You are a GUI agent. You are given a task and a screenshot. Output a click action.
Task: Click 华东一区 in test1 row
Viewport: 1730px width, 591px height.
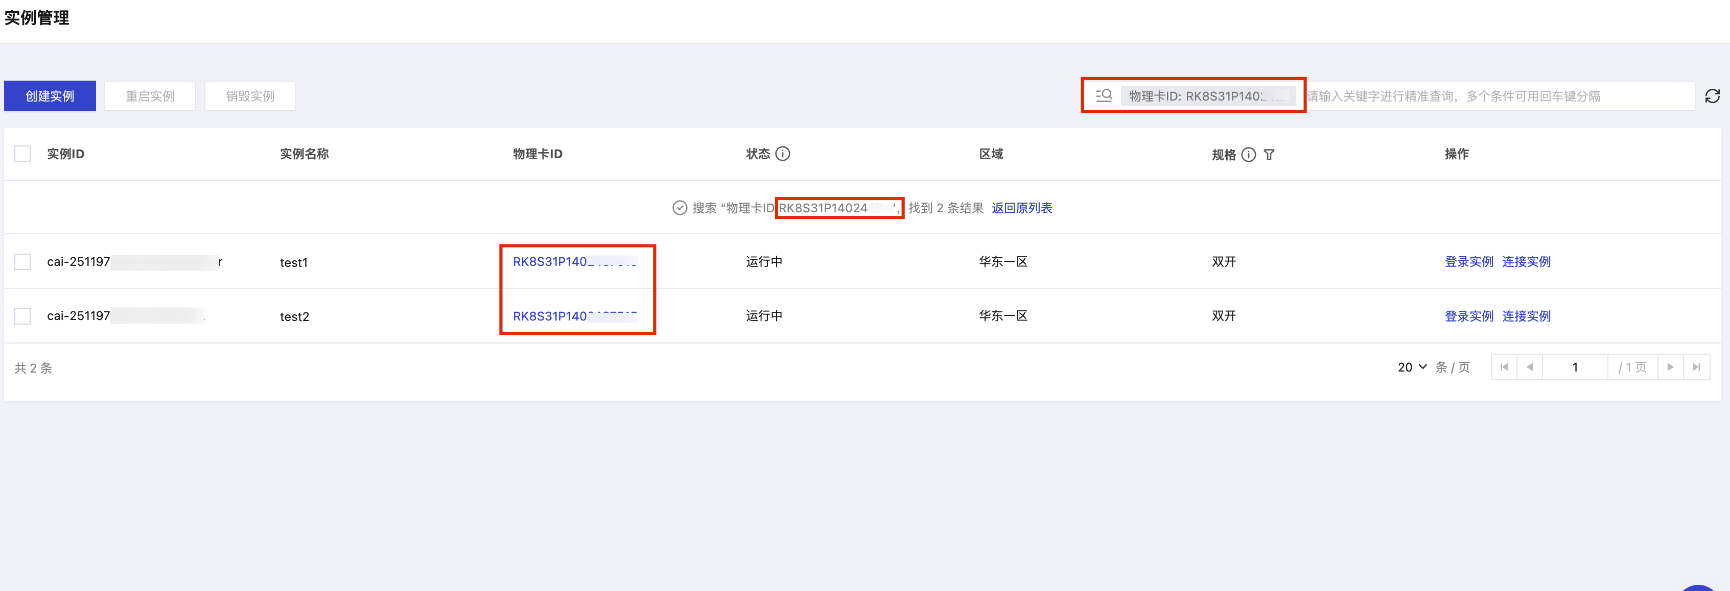pos(1003,262)
